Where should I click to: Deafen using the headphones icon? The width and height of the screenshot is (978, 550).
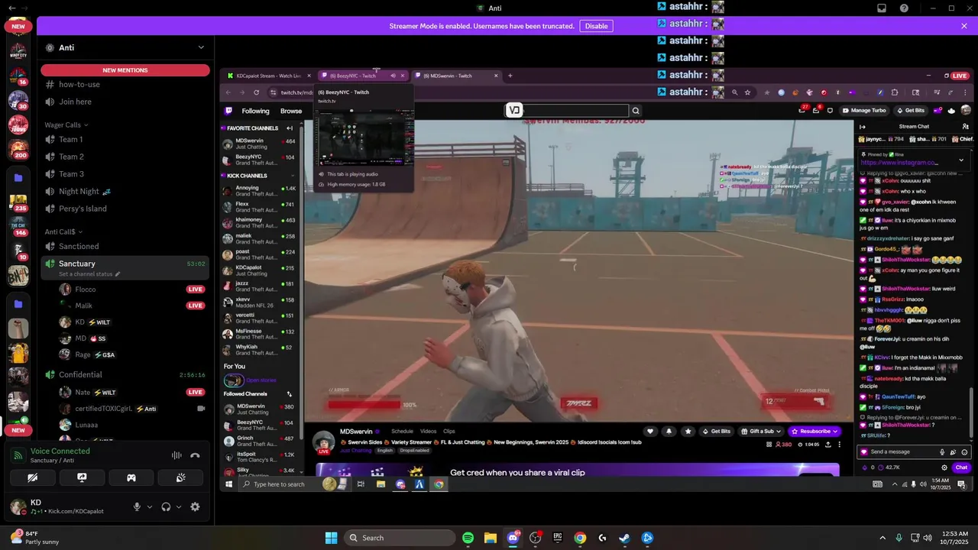pyautogui.click(x=166, y=506)
